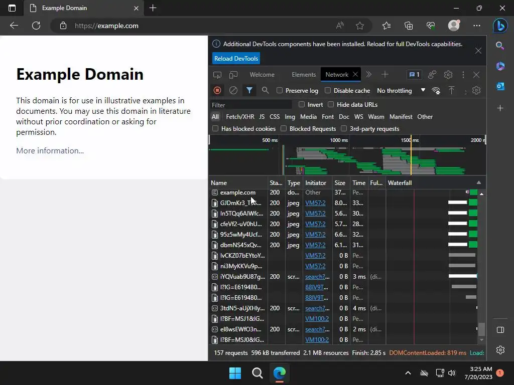The width and height of the screenshot is (514, 385).
Task: Open the No throttling dropdown
Action: click(401, 91)
